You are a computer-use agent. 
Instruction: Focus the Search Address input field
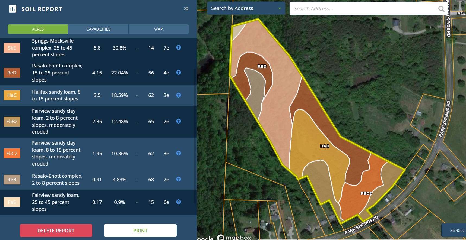(x=364, y=9)
